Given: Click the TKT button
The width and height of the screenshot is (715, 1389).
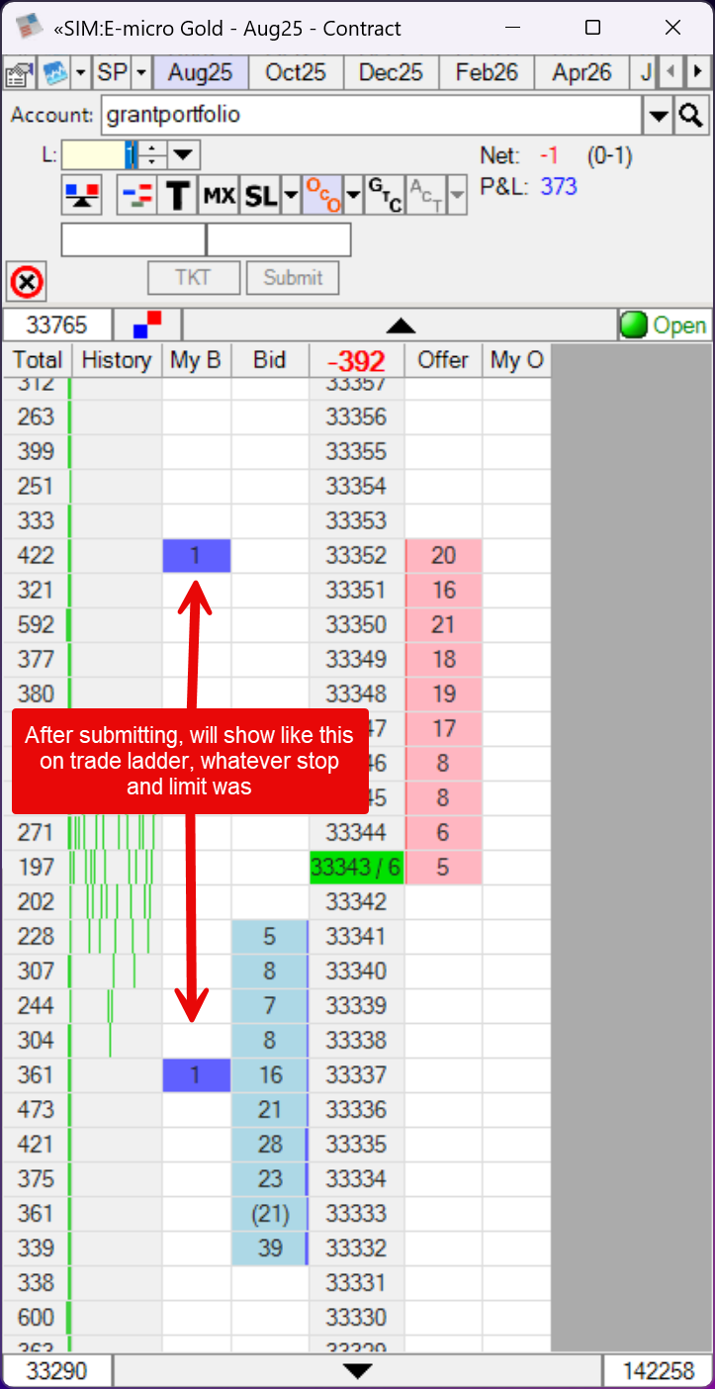Looking at the screenshot, I should coord(194,278).
